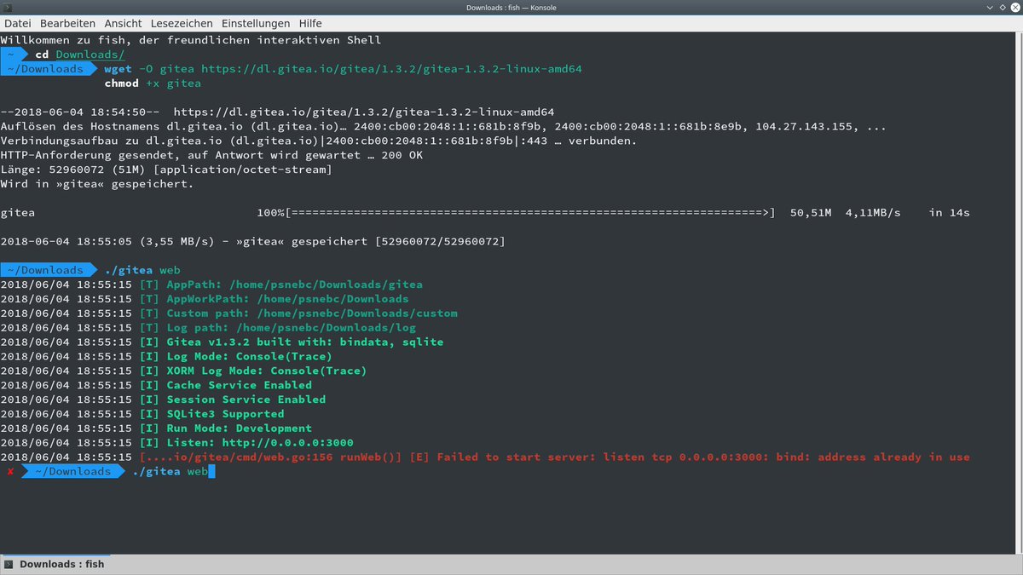Click the 'Log Mode: Console(Trace)' line
Screen dimensions: 1023x575
pos(166,357)
